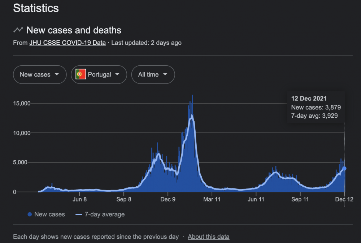Click the Dec 9 label on the time axis
The width and height of the screenshot is (361, 243).
[168, 199]
